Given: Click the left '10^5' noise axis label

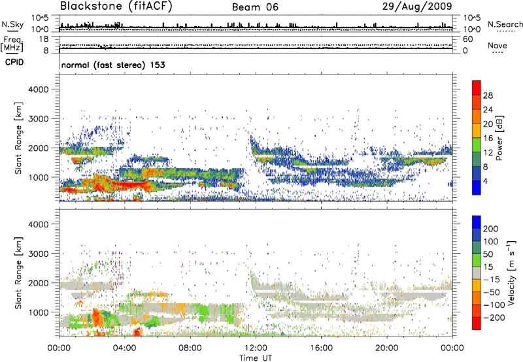Looking at the screenshot, I should pyautogui.click(x=40, y=18).
